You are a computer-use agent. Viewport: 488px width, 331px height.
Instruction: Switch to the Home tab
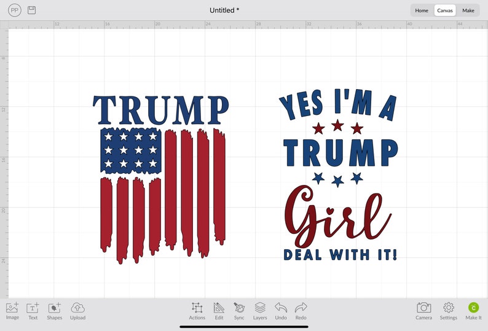[x=422, y=10]
